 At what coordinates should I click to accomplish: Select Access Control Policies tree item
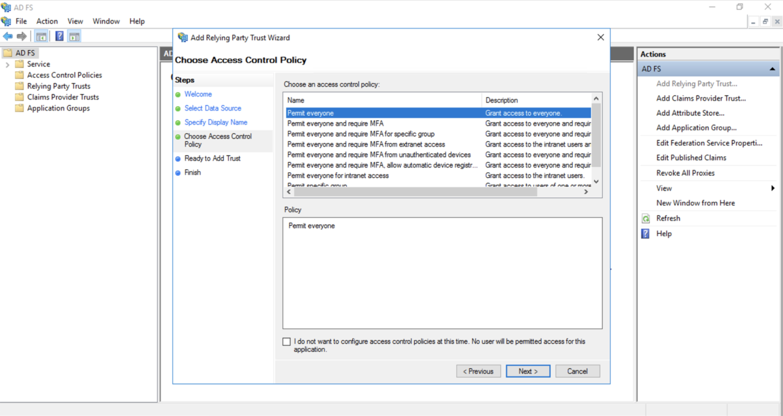tap(64, 75)
